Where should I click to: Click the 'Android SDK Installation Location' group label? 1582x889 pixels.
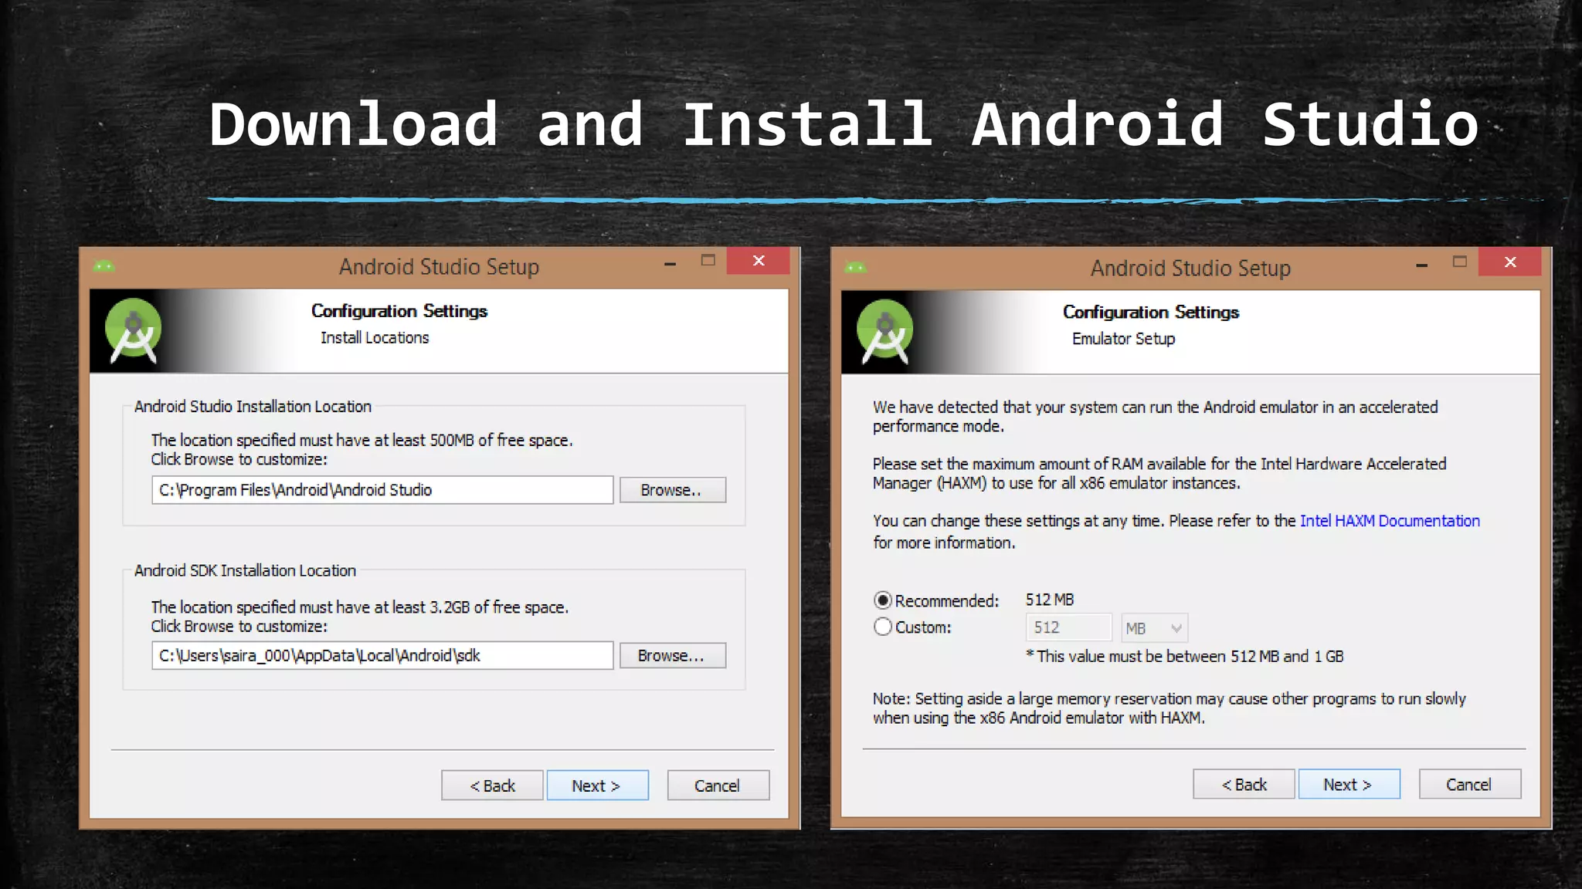[245, 570]
